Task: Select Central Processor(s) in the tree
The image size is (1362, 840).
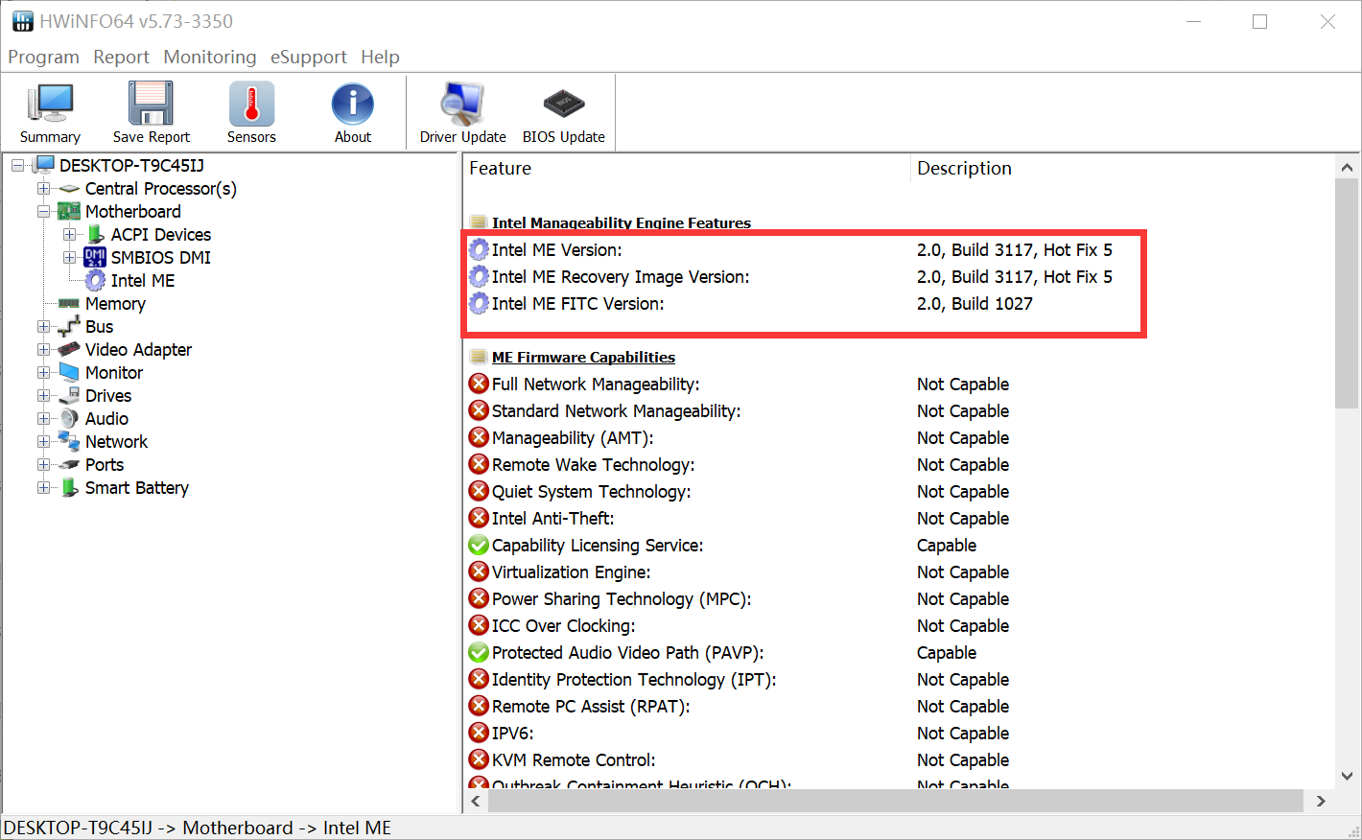Action: click(x=161, y=189)
